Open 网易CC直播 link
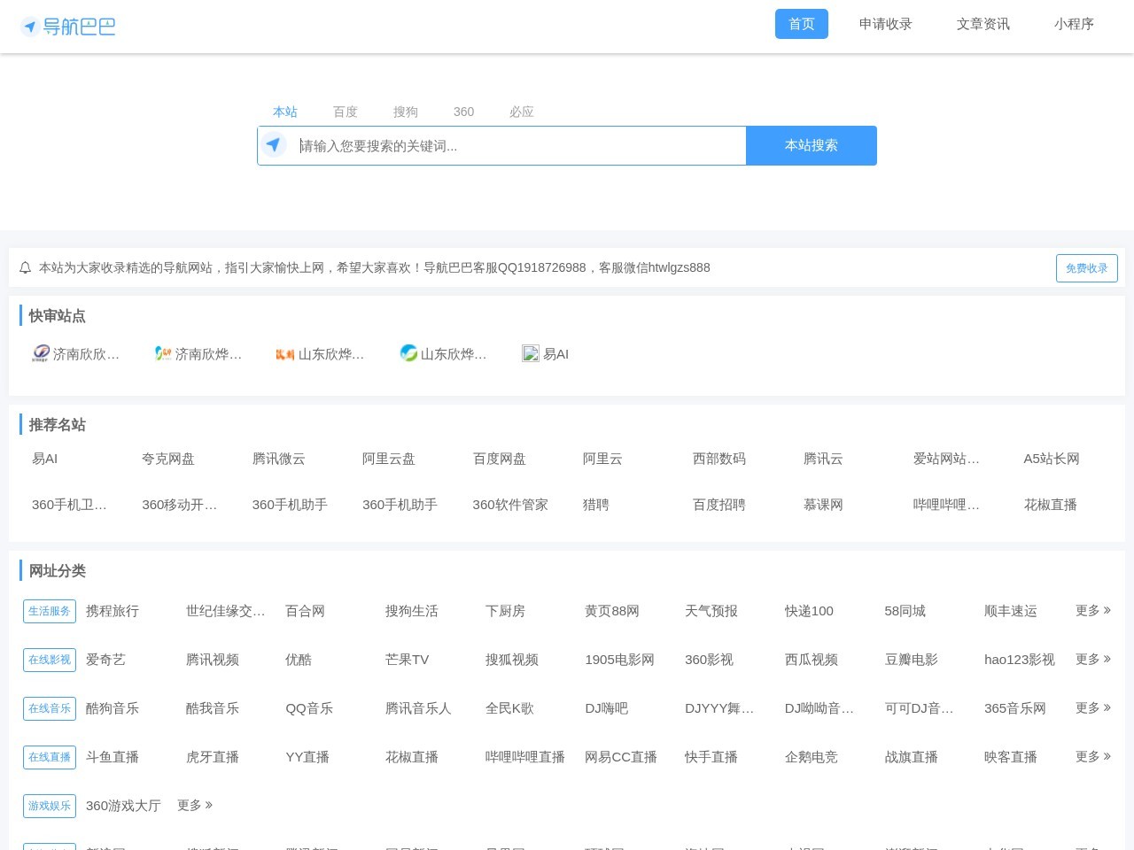This screenshot has width=1134, height=850. click(621, 757)
